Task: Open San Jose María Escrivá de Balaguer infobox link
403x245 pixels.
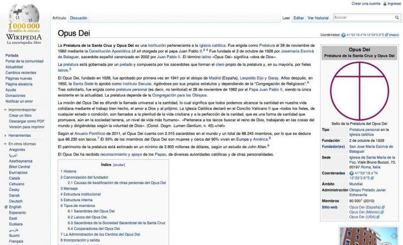Action: 371,149
